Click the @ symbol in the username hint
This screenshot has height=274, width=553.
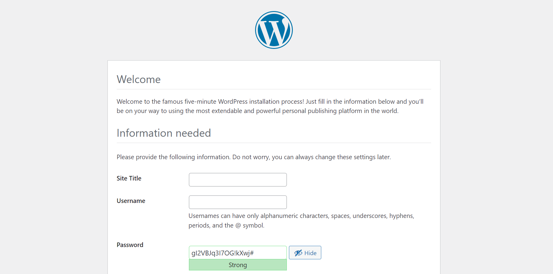[238, 225]
